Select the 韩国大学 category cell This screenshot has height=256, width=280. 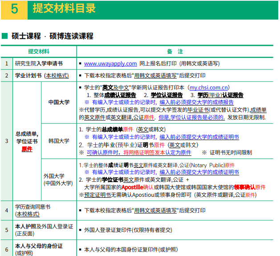pos(59,141)
